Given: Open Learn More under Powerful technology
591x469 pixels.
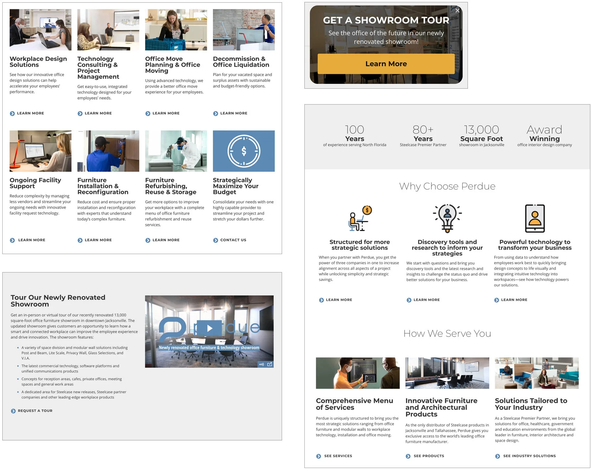Looking at the screenshot, I should click(x=511, y=300).
